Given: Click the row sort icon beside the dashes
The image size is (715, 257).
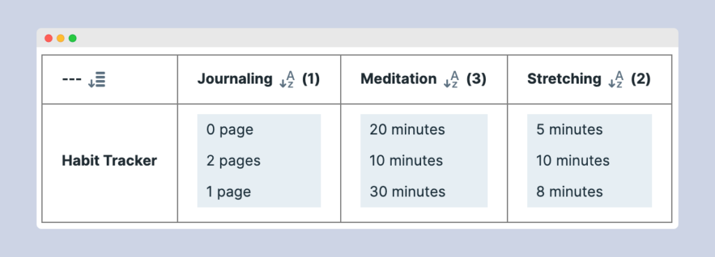Looking at the screenshot, I should point(96,79).
